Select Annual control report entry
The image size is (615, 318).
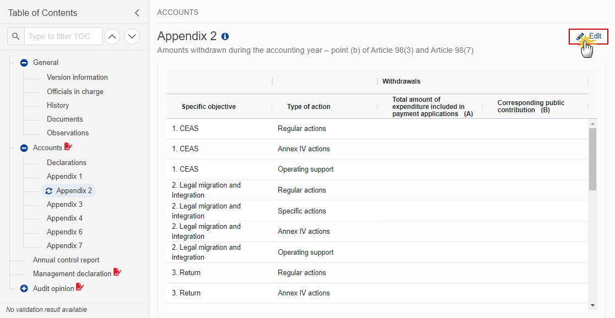point(66,260)
